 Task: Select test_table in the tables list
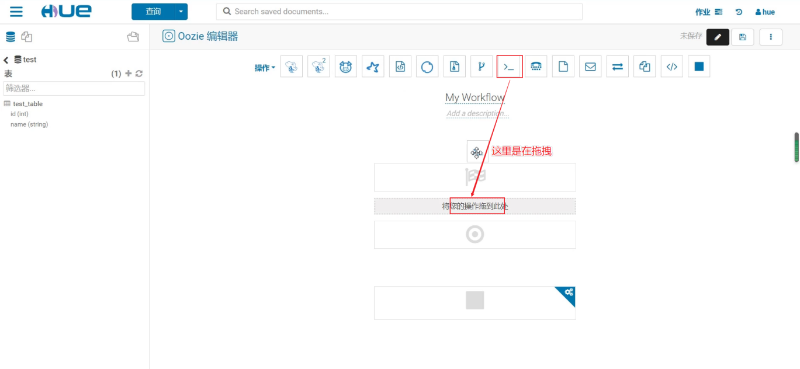coord(27,104)
